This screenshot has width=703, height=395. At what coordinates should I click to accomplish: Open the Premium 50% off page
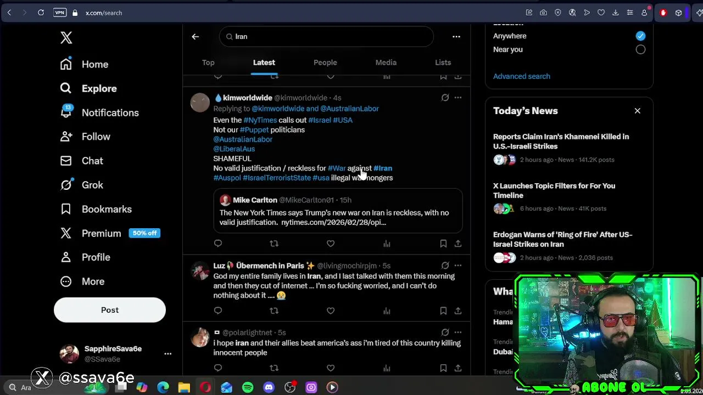click(110, 233)
